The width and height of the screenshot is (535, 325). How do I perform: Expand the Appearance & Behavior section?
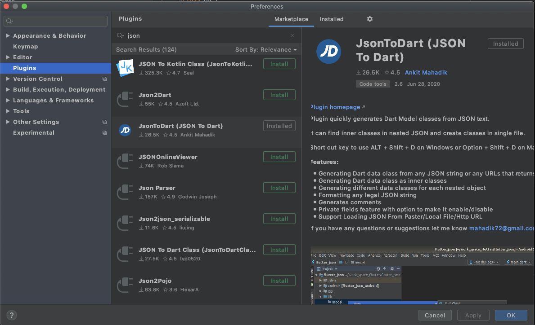pos(8,35)
